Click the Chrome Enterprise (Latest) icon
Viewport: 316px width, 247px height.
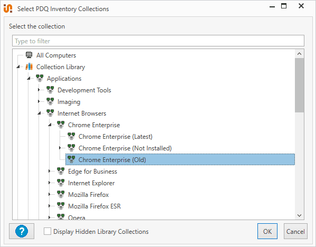tap(71, 136)
